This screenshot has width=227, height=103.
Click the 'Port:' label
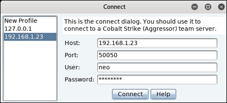71,55
